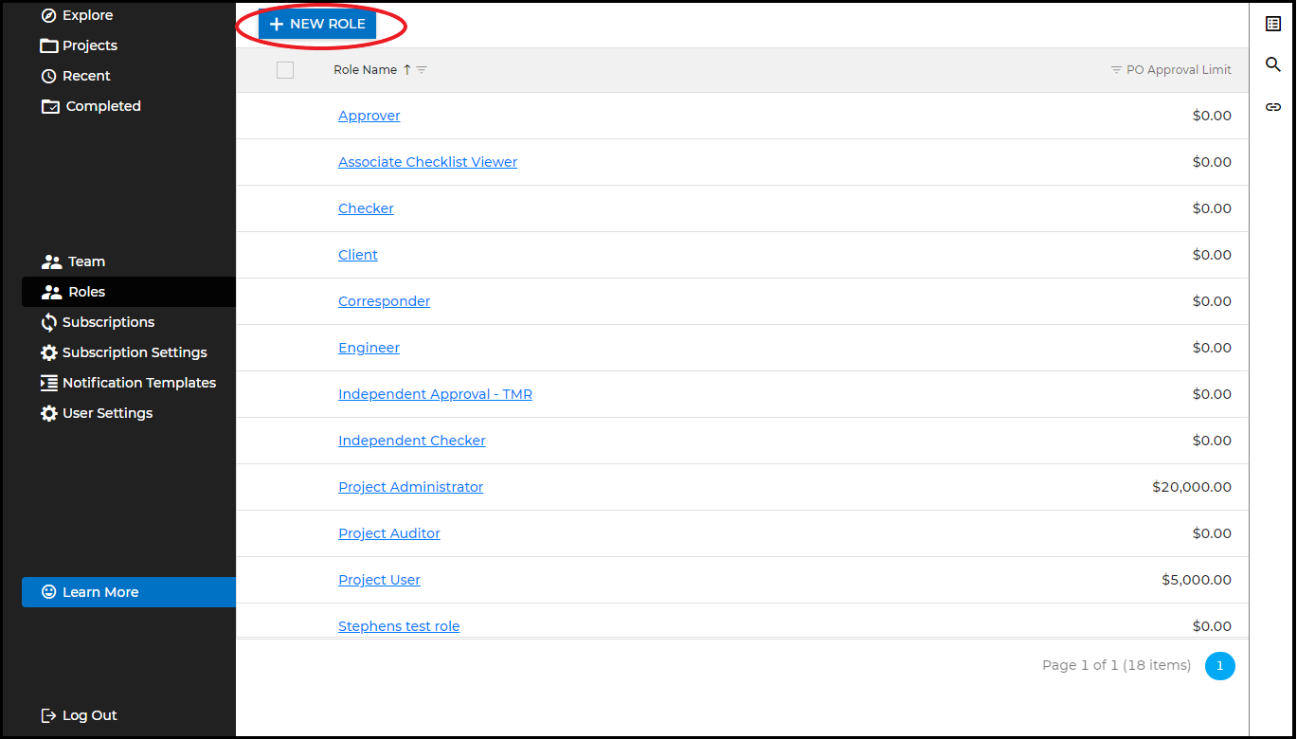1297x739 pixels.
Task: Open the list view icon in right panel
Action: (1273, 24)
